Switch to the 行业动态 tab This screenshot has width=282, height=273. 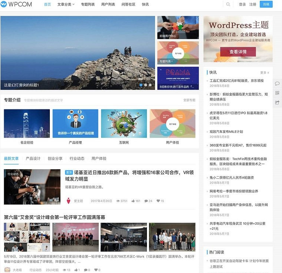point(77,158)
